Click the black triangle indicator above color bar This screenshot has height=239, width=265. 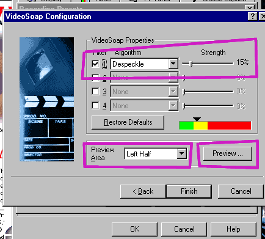[197, 119]
